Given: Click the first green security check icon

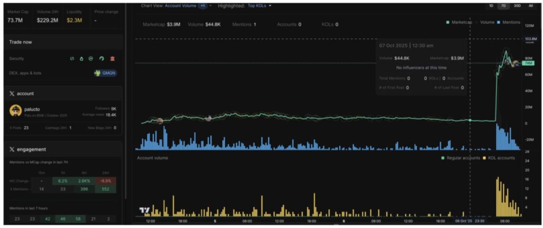Looking at the screenshot, I should (72, 59).
